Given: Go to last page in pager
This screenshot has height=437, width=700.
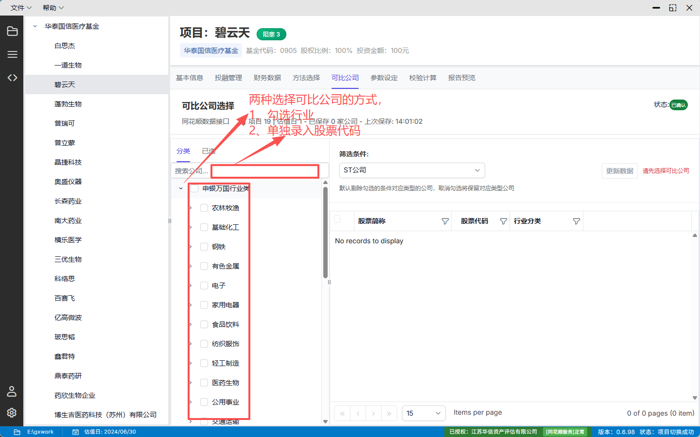Looking at the screenshot, I should (x=389, y=413).
